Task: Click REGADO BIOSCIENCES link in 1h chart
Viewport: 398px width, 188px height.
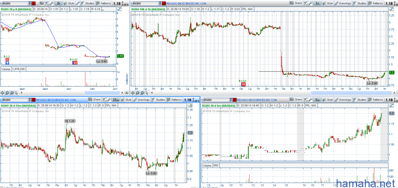Action: click(x=186, y=4)
